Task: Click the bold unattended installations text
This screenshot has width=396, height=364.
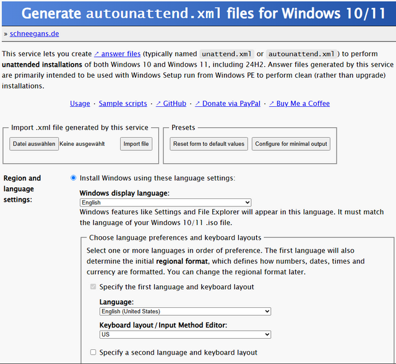Action: tap(42, 65)
